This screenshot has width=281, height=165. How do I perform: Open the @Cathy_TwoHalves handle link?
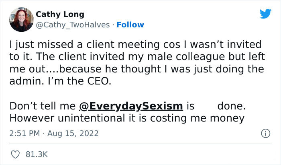73,25
